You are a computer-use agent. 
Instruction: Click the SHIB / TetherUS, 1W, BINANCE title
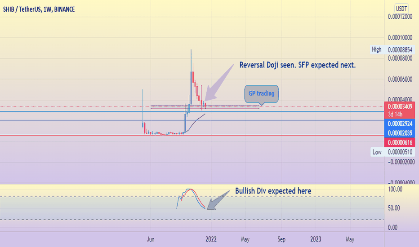click(39, 9)
